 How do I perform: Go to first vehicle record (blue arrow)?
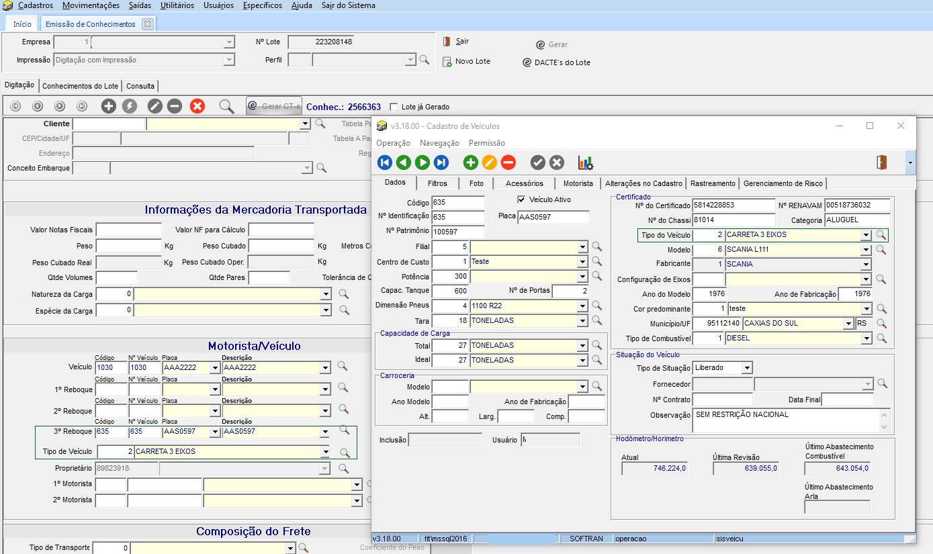pyautogui.click(x=384, y=163)
